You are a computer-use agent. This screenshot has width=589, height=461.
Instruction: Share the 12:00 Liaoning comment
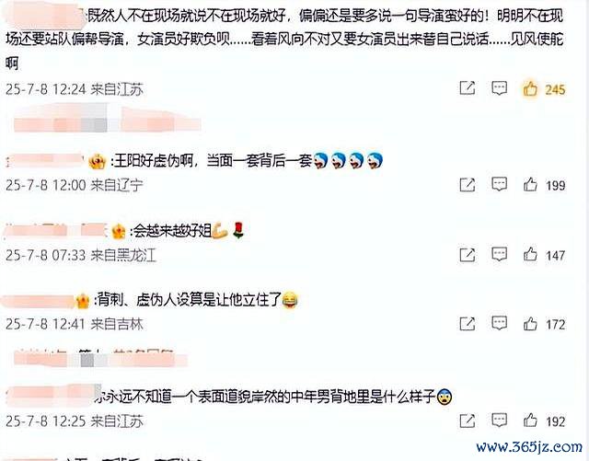tap(468, 184)
